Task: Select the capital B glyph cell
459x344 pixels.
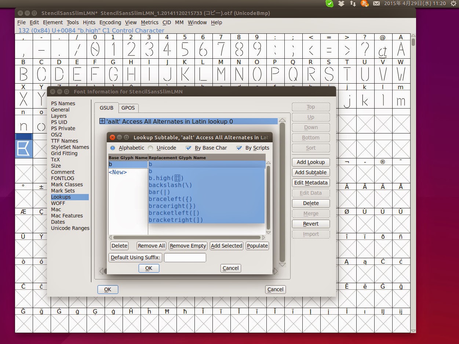Action: 23,74
